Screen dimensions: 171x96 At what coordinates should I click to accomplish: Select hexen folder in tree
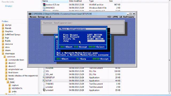(x=11, y=79)
